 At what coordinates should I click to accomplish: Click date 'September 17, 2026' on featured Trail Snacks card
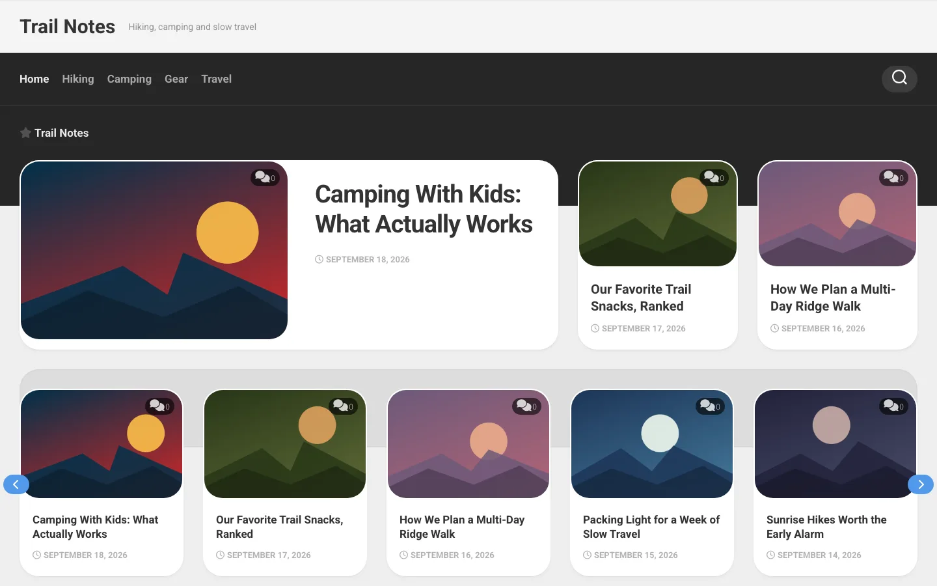644,328
